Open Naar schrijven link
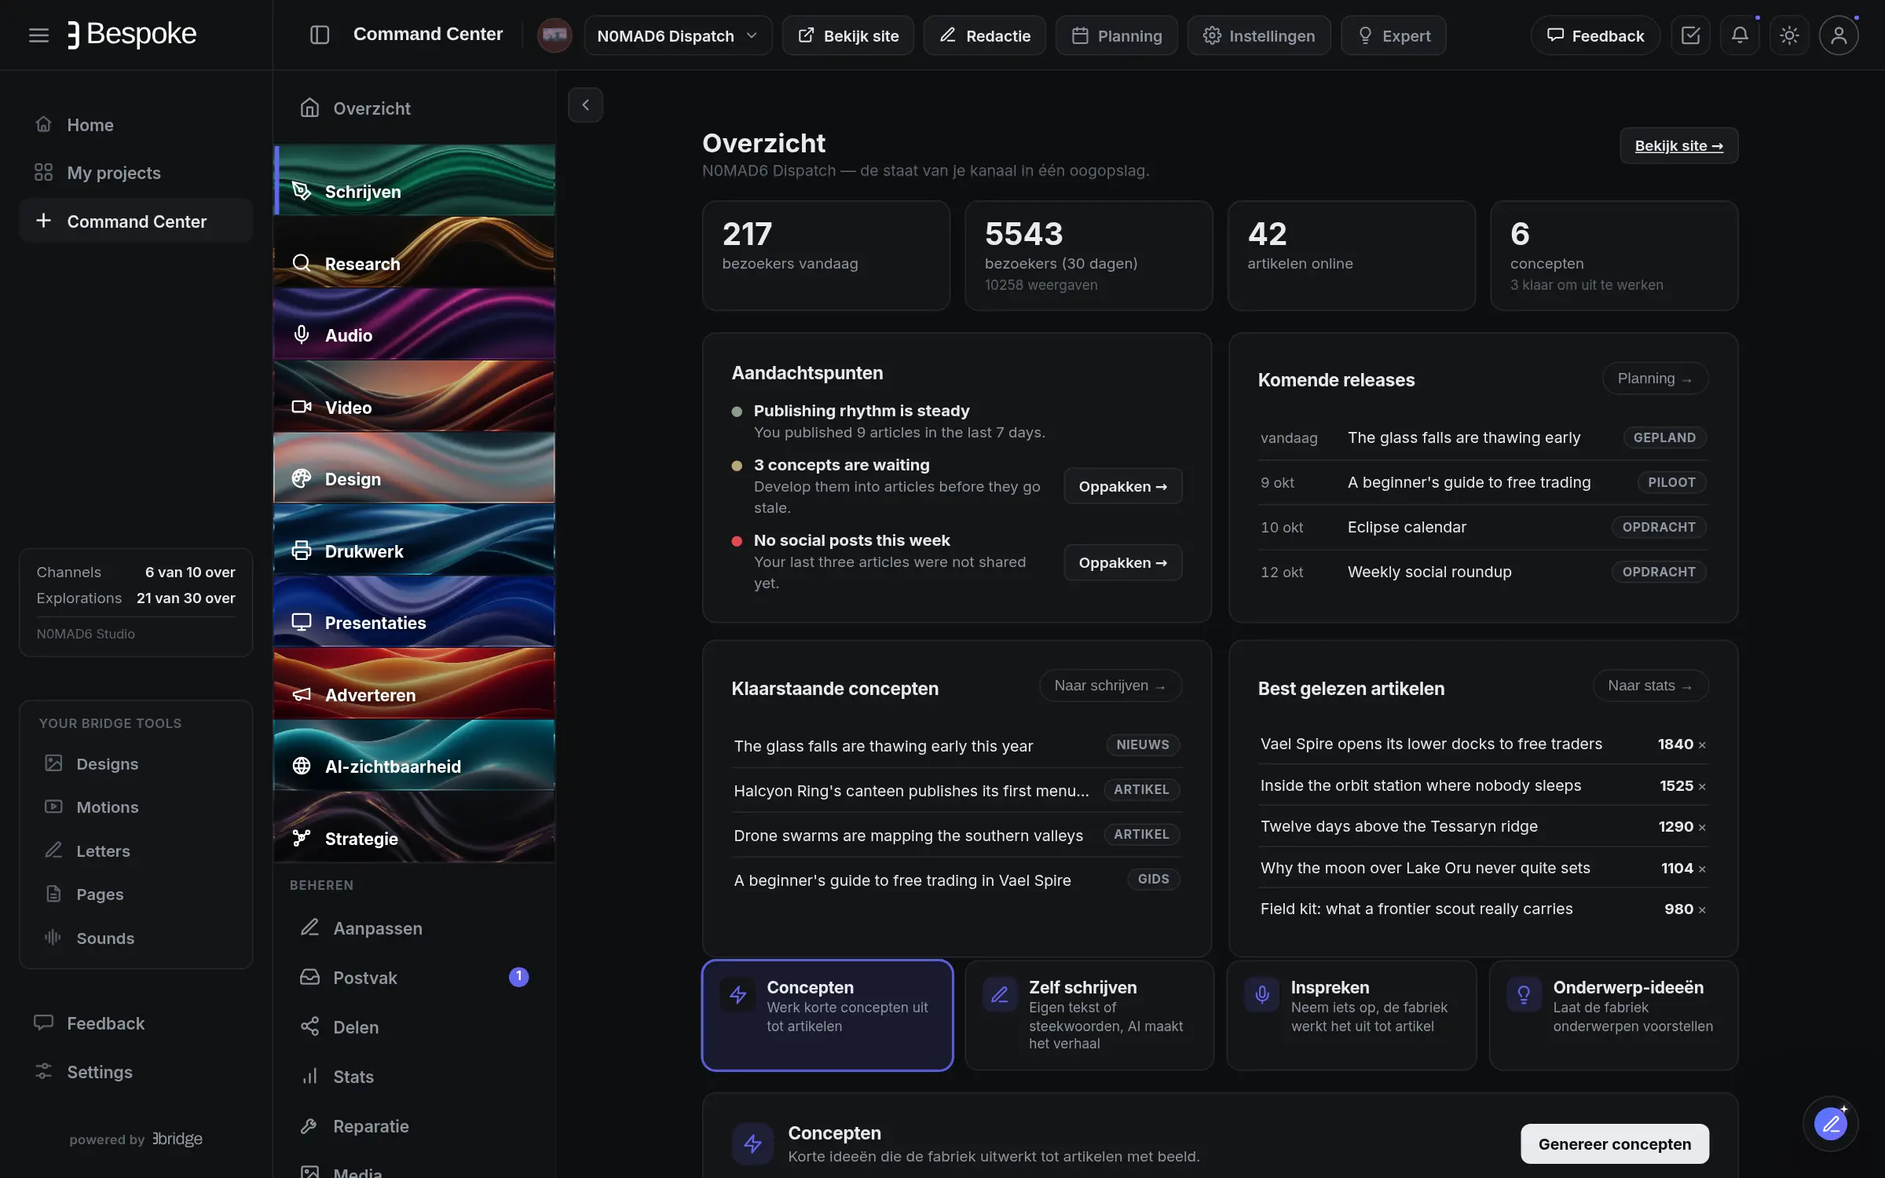 [x=1110, y=686]
